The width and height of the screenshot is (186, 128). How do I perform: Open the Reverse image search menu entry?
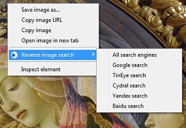[53, 55]
